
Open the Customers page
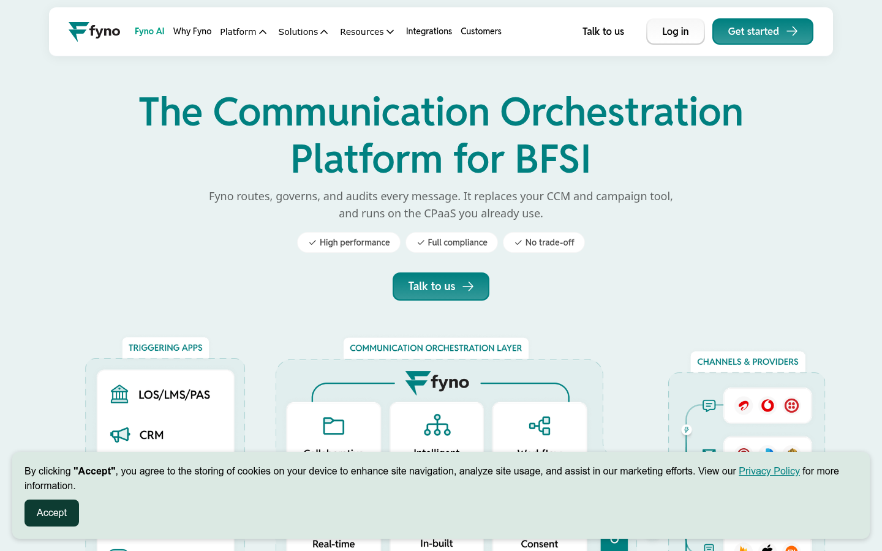tap(481, 31)
